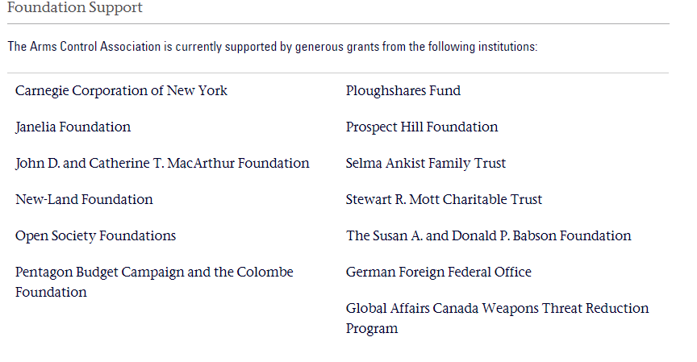Click New-Land Foundation
This screenshot has width=697, height=362.
[84, 199]
